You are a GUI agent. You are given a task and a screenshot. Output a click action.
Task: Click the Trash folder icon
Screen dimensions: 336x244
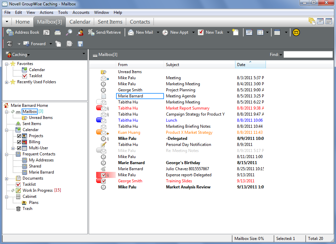pos(19,209)
